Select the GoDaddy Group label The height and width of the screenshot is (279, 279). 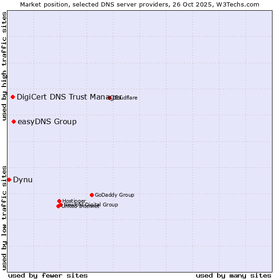pos(114,195)
